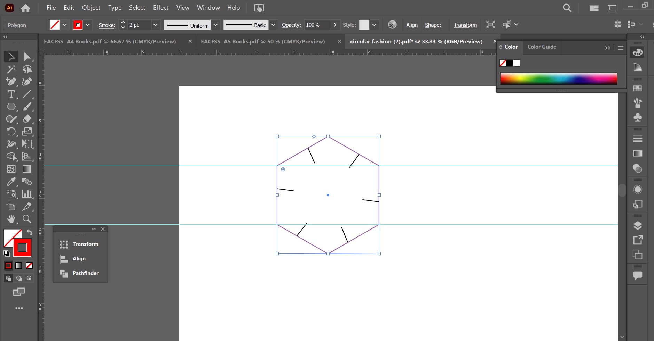
Task: Select the Slice tool
Action: pos(27,207)
